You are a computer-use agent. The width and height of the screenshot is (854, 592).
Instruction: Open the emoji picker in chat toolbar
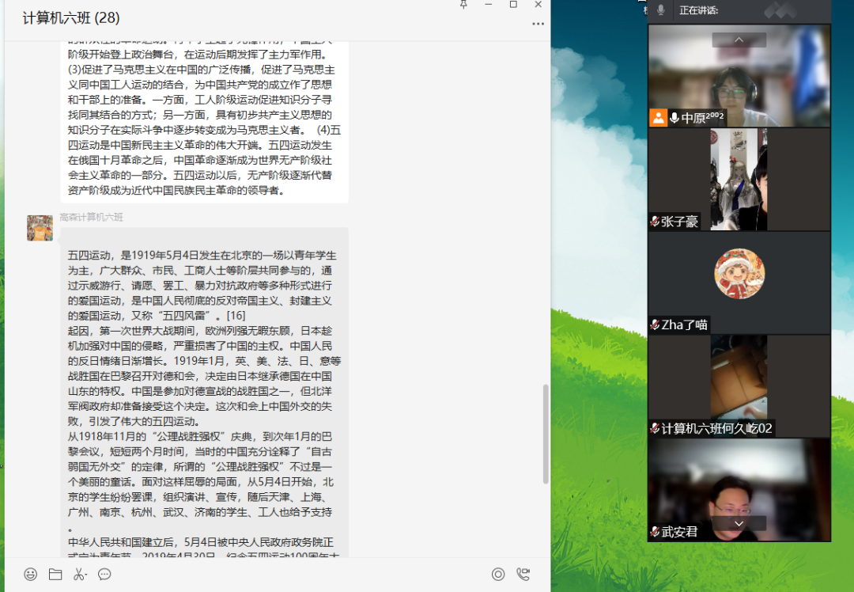pos(30,575)
